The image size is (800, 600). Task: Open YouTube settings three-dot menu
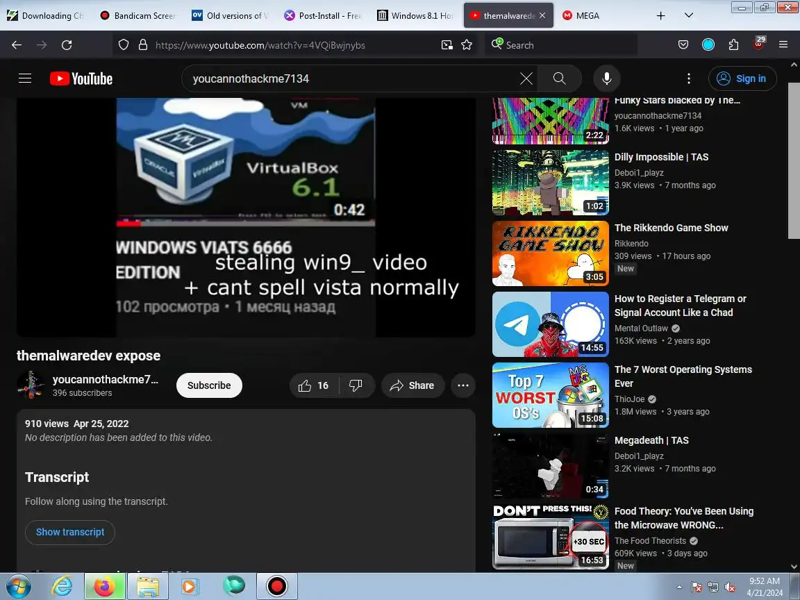[689, 78]
